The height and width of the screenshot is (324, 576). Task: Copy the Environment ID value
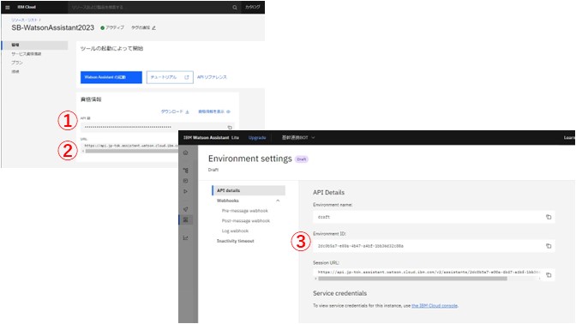549,246
